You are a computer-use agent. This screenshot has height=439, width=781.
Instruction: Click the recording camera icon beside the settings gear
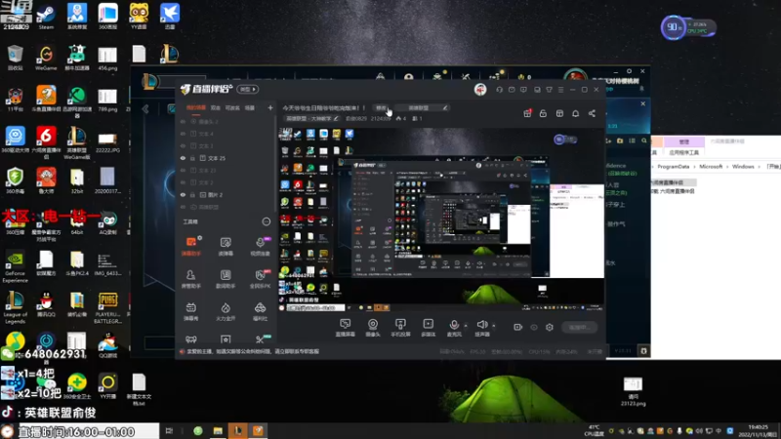[518, 327]
